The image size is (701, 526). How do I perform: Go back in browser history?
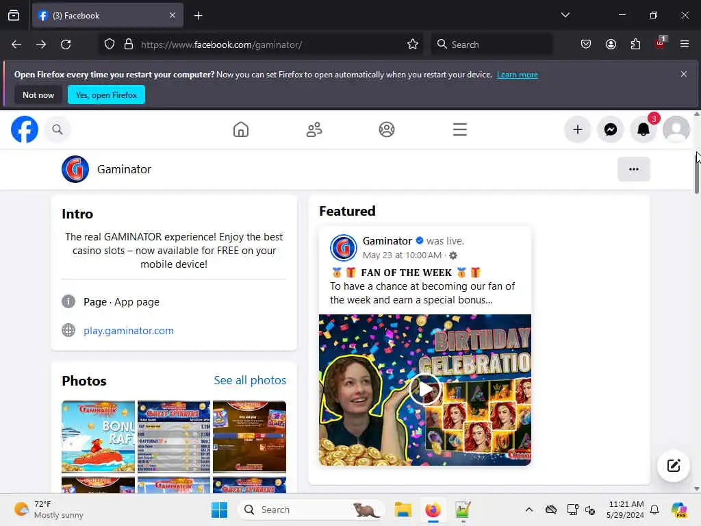pos(16,45)
